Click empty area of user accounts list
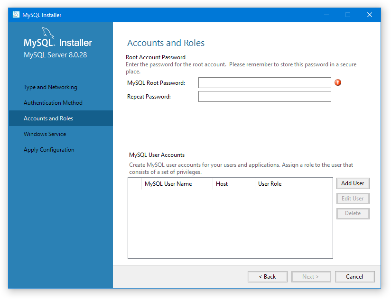The height and width of the screenshot is (299, 391). point(230,224)
